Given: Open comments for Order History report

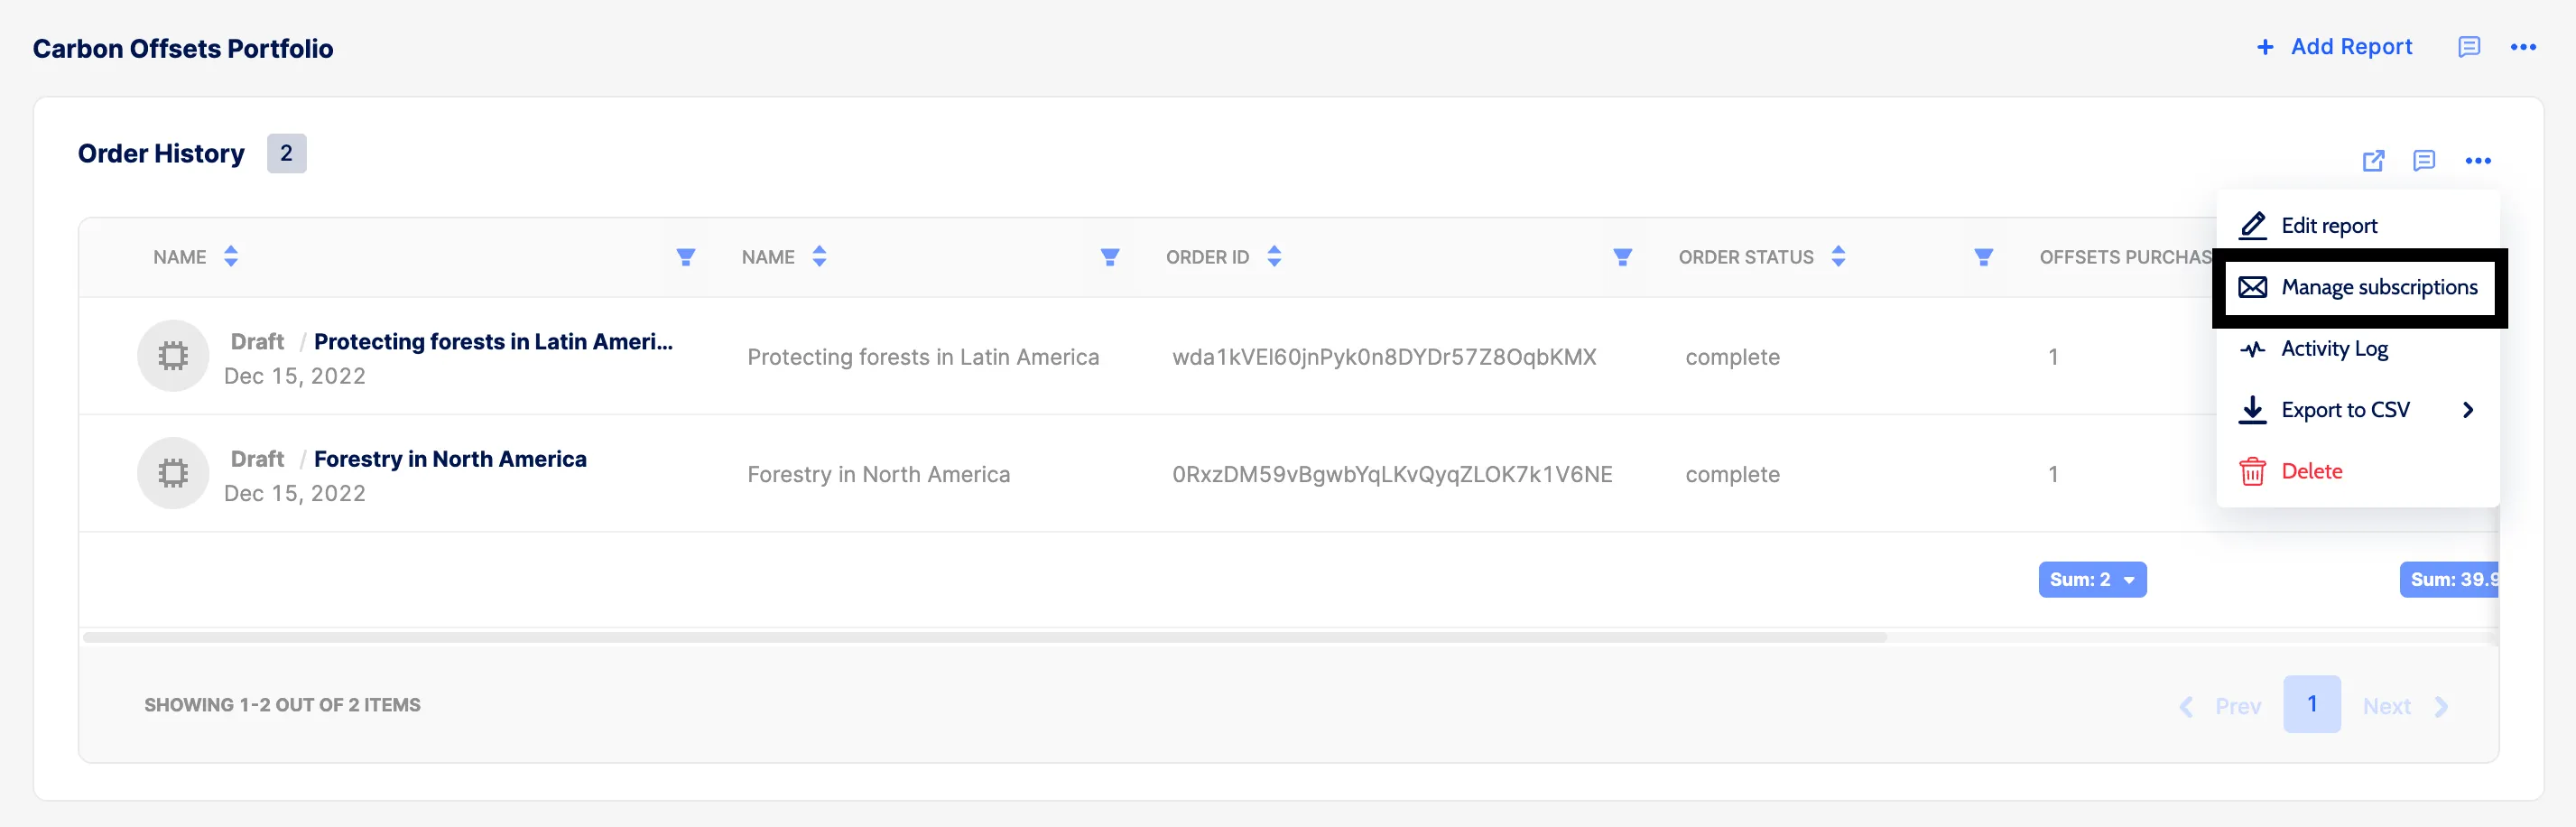Looking at the screenshot, I should [2424, 161].
